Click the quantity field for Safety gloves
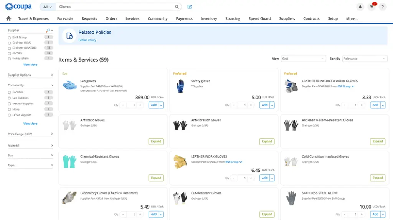The image size is (393, 220). (x=242, y=105)
